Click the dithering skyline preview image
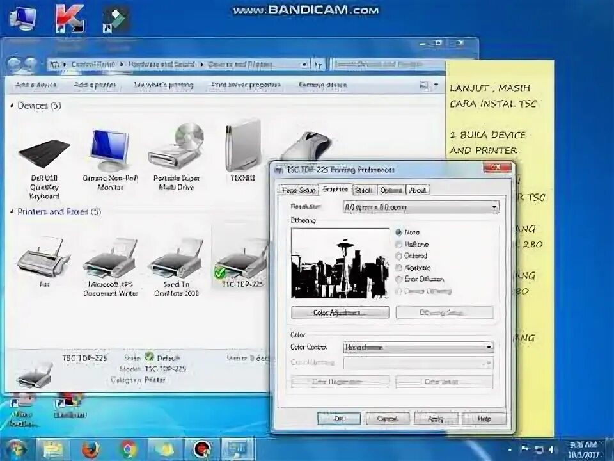Viewport: 614px width, 461px height. (340, 263)
